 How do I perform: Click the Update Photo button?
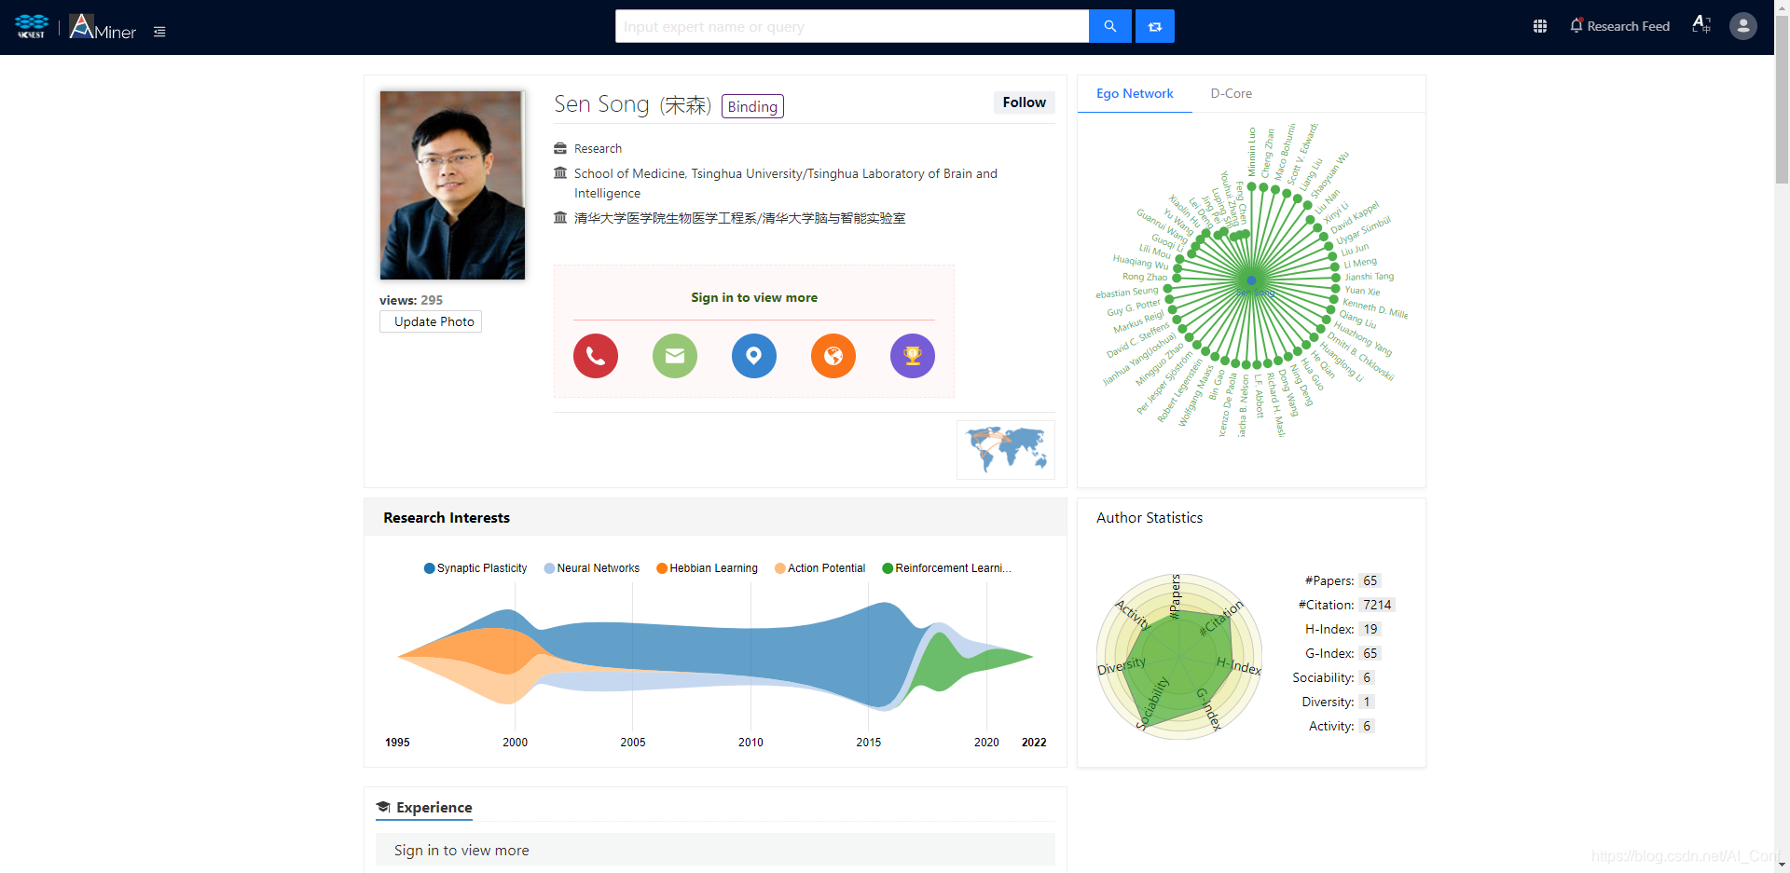click(x=431, y=321)
